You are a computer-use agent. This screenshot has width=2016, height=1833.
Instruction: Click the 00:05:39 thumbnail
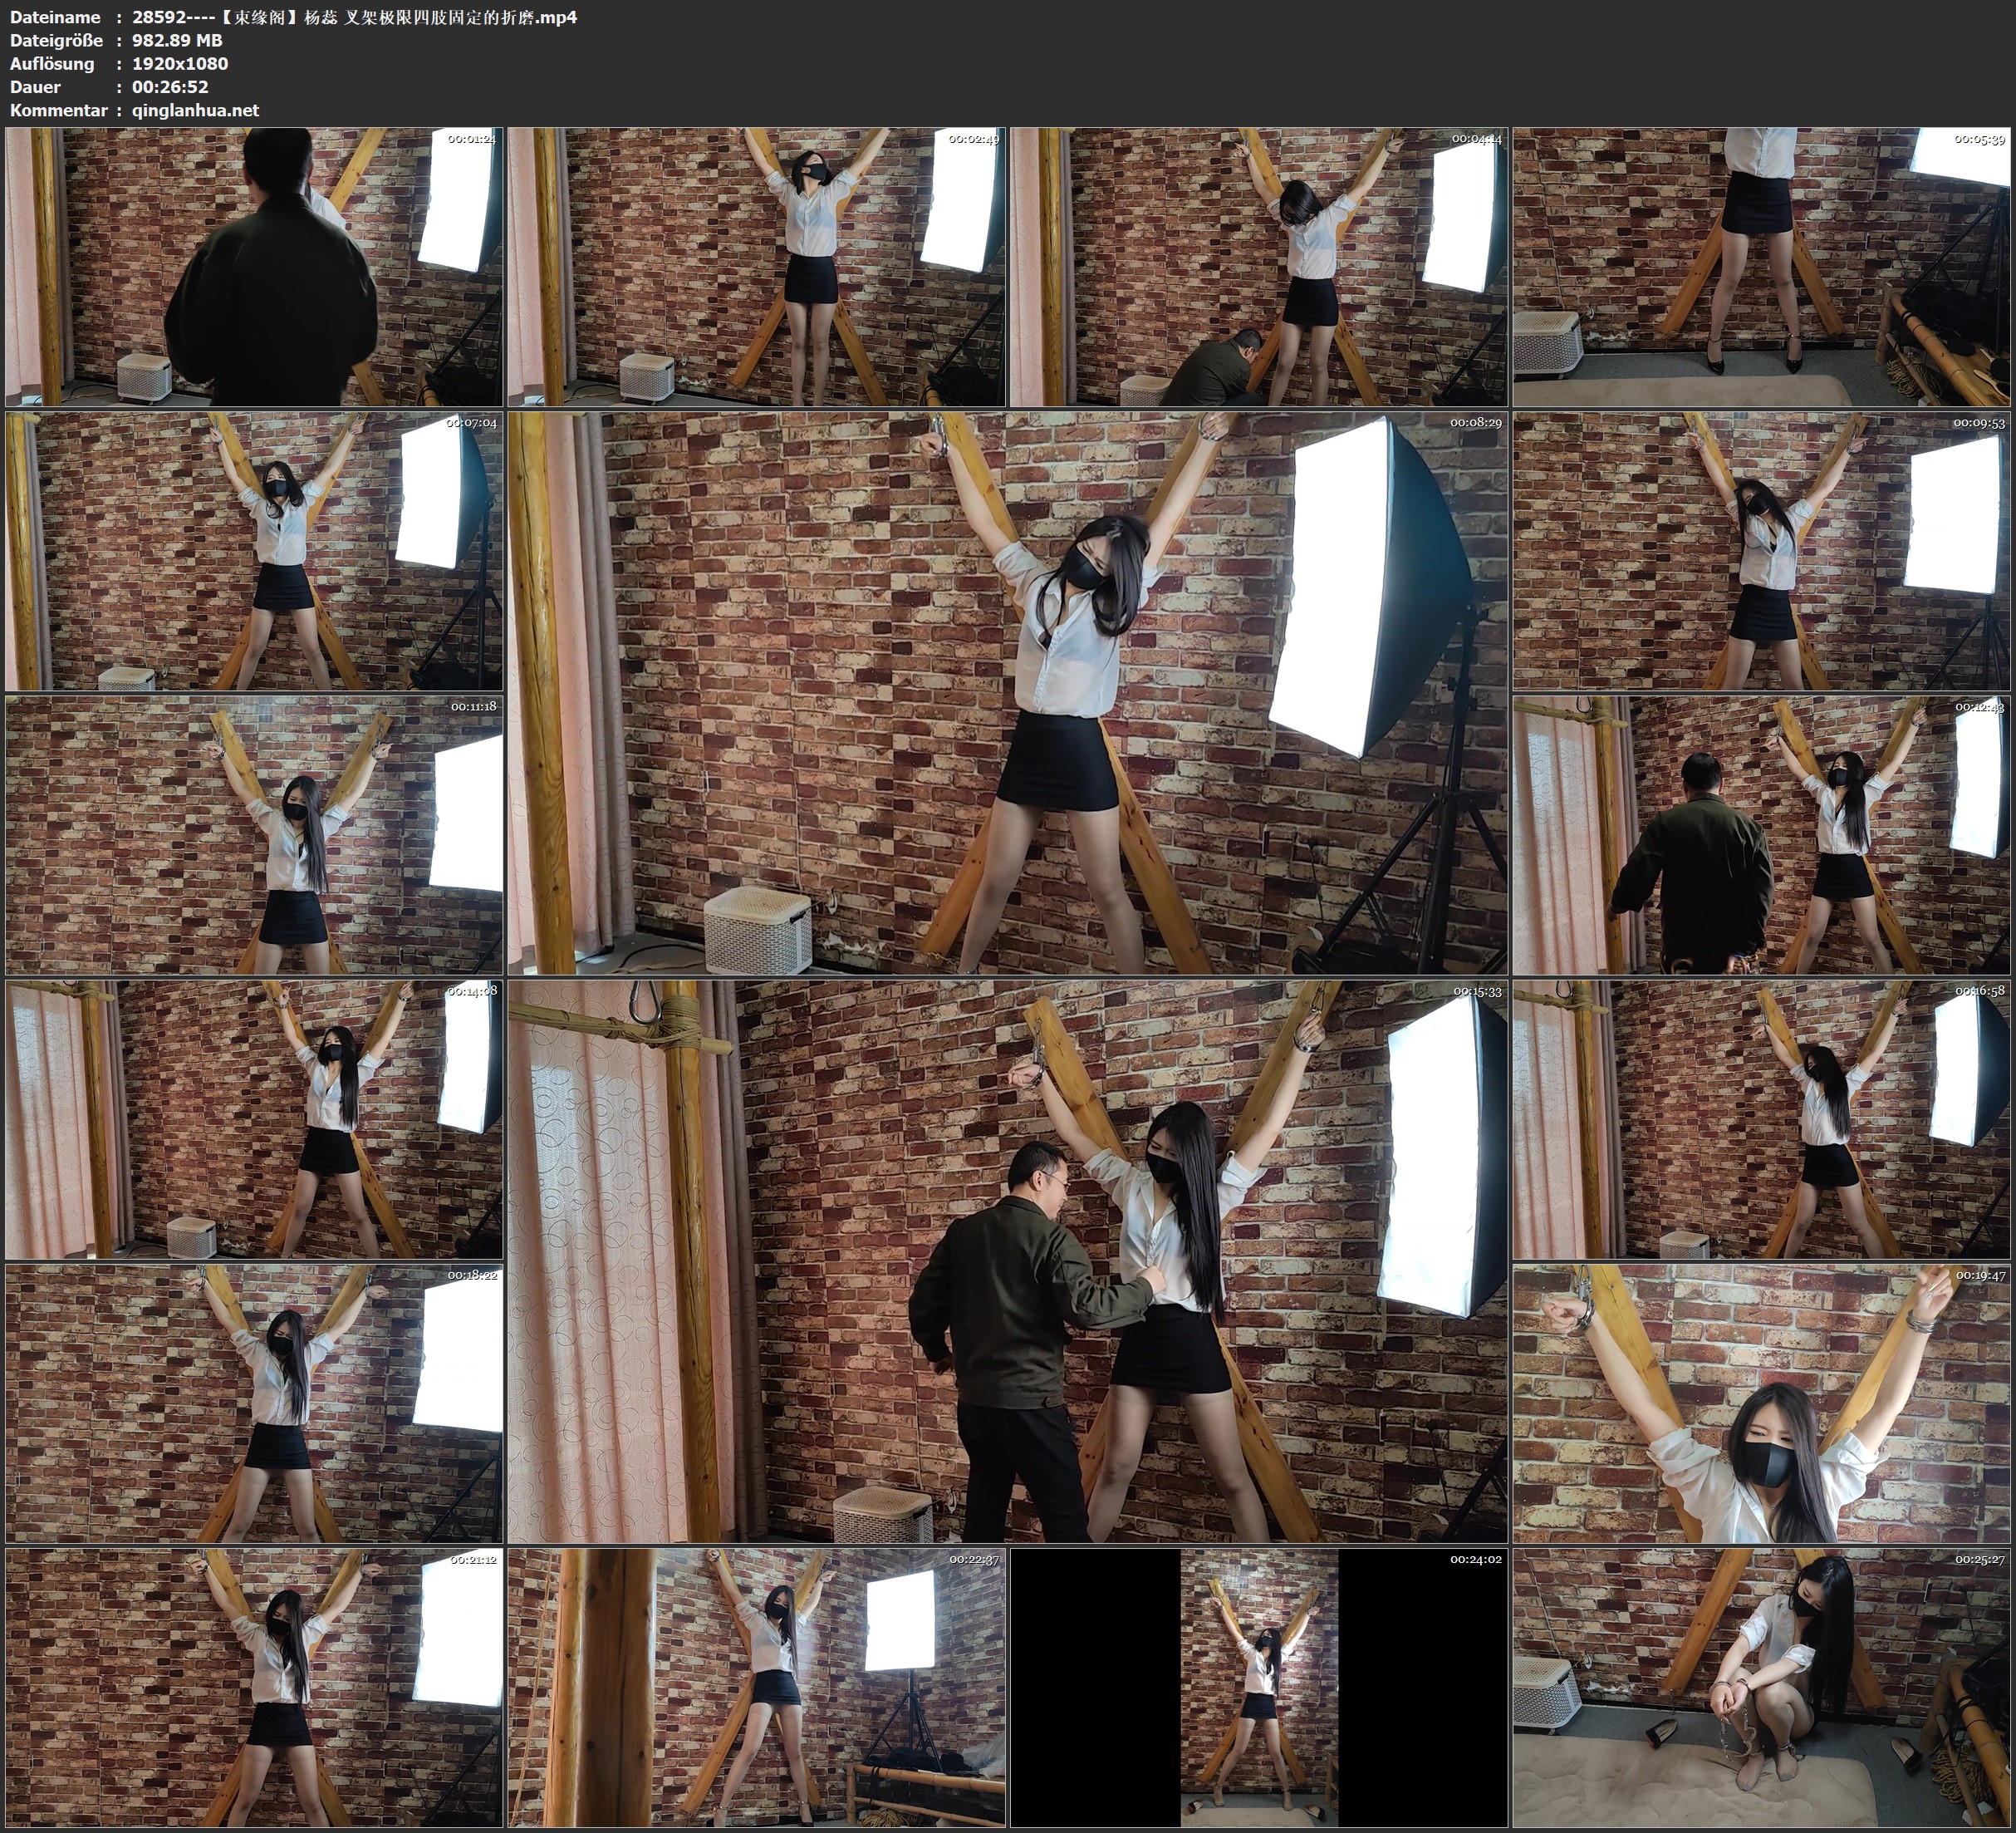point(1760,266)
